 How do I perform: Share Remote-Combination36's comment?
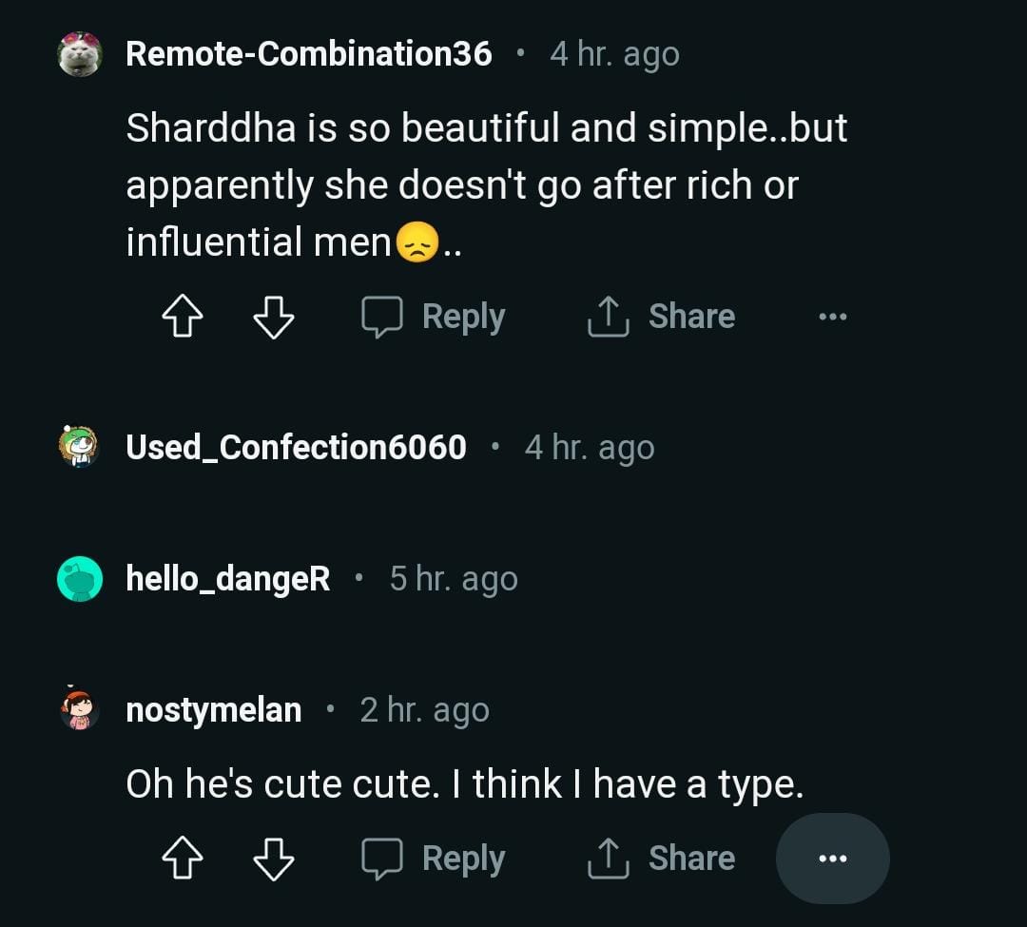661,317
